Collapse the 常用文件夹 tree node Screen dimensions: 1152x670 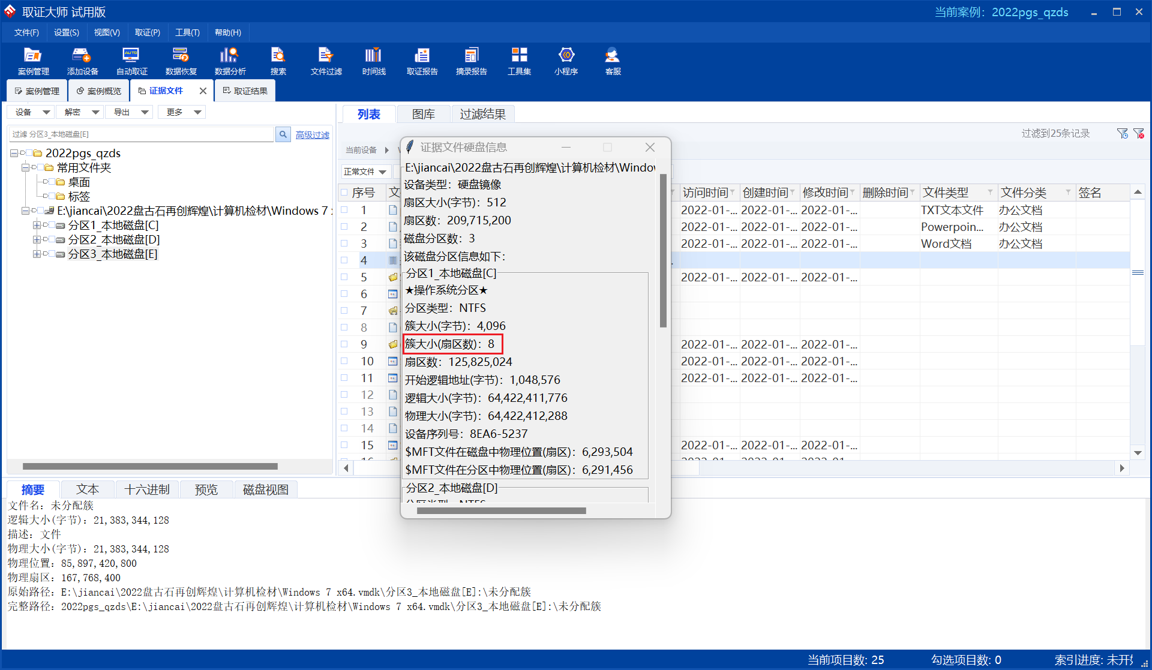[25, 168]
